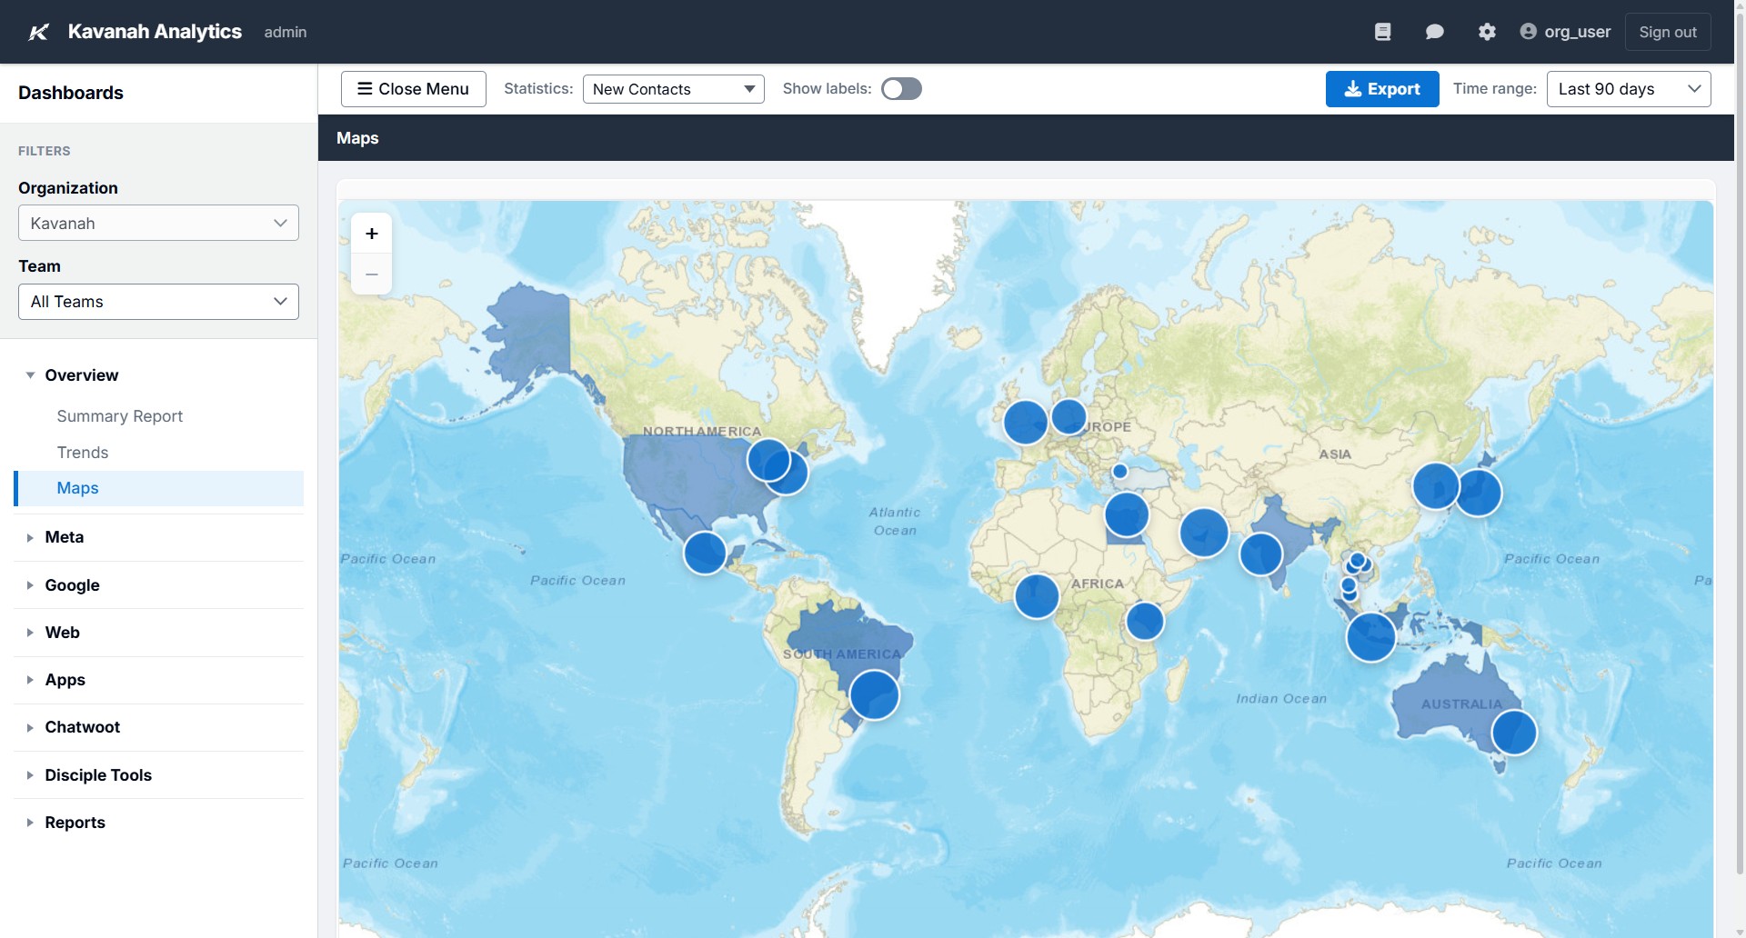Click the map marker over Indonesia
The width and height of the screenshot is (1746, 938).
tap(1371, 637)
